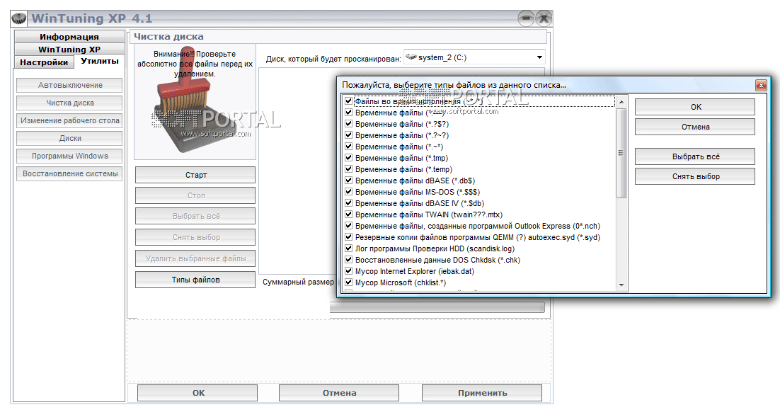This screenshot has width=780, height=412.
Task: Uncheck Мусор Microsoft (chklist.*) checkbox
Action: click(348, 282)
